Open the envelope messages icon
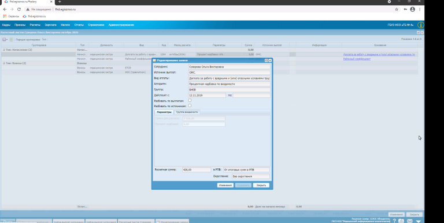 pos(409,221)
